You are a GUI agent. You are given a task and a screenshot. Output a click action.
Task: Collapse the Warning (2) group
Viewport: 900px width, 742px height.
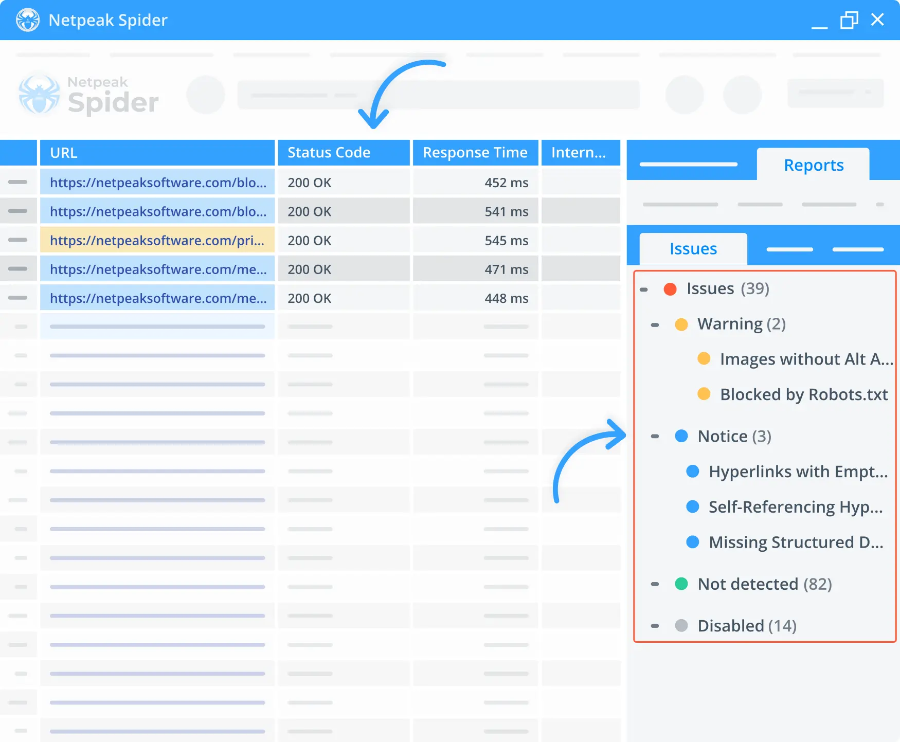(655, 325)
